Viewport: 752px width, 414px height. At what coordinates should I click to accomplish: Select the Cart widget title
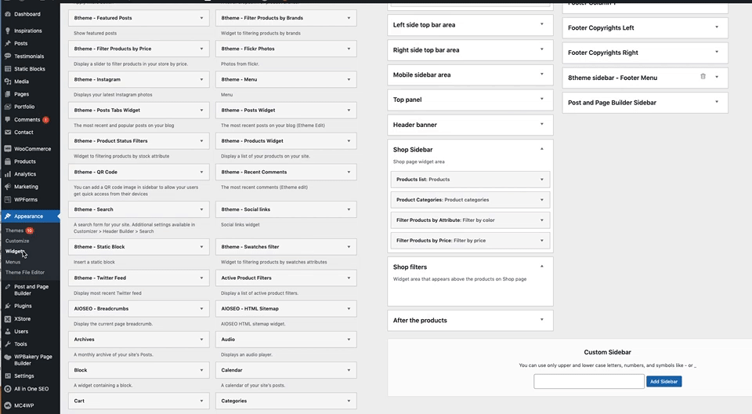click(79, 401)
